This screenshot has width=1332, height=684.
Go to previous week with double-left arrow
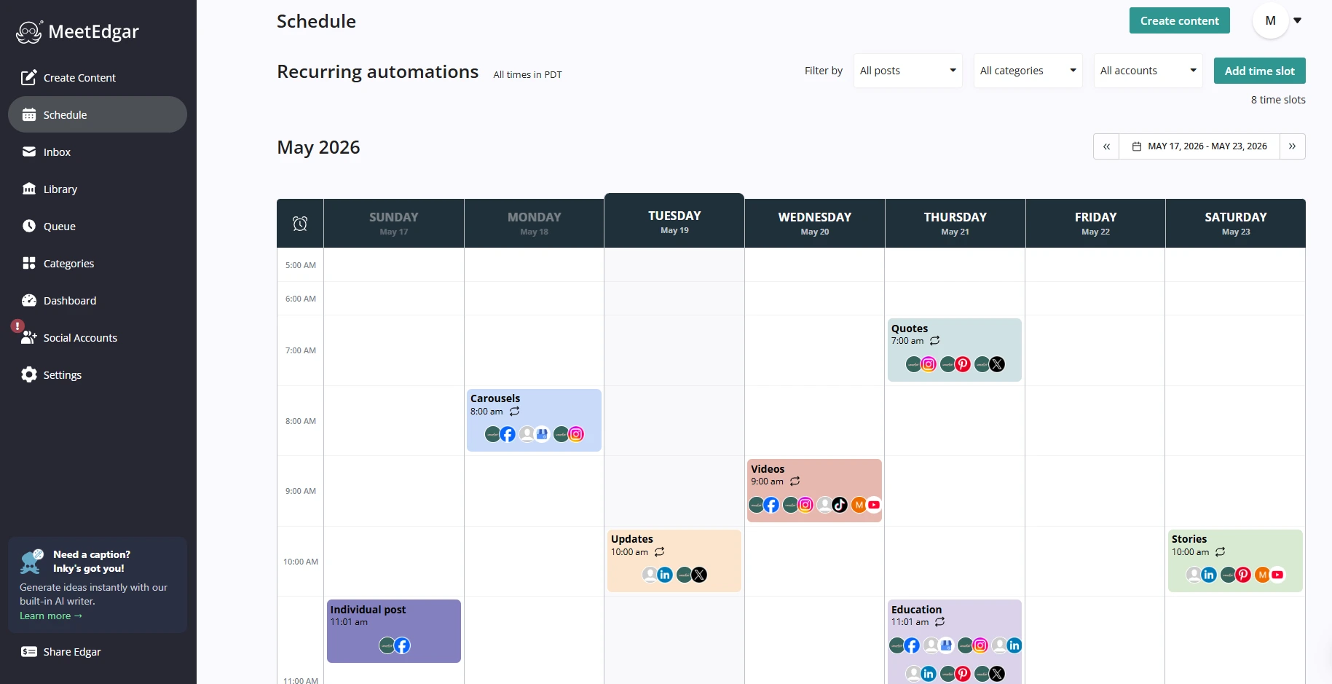click(x=1106, y=146)
